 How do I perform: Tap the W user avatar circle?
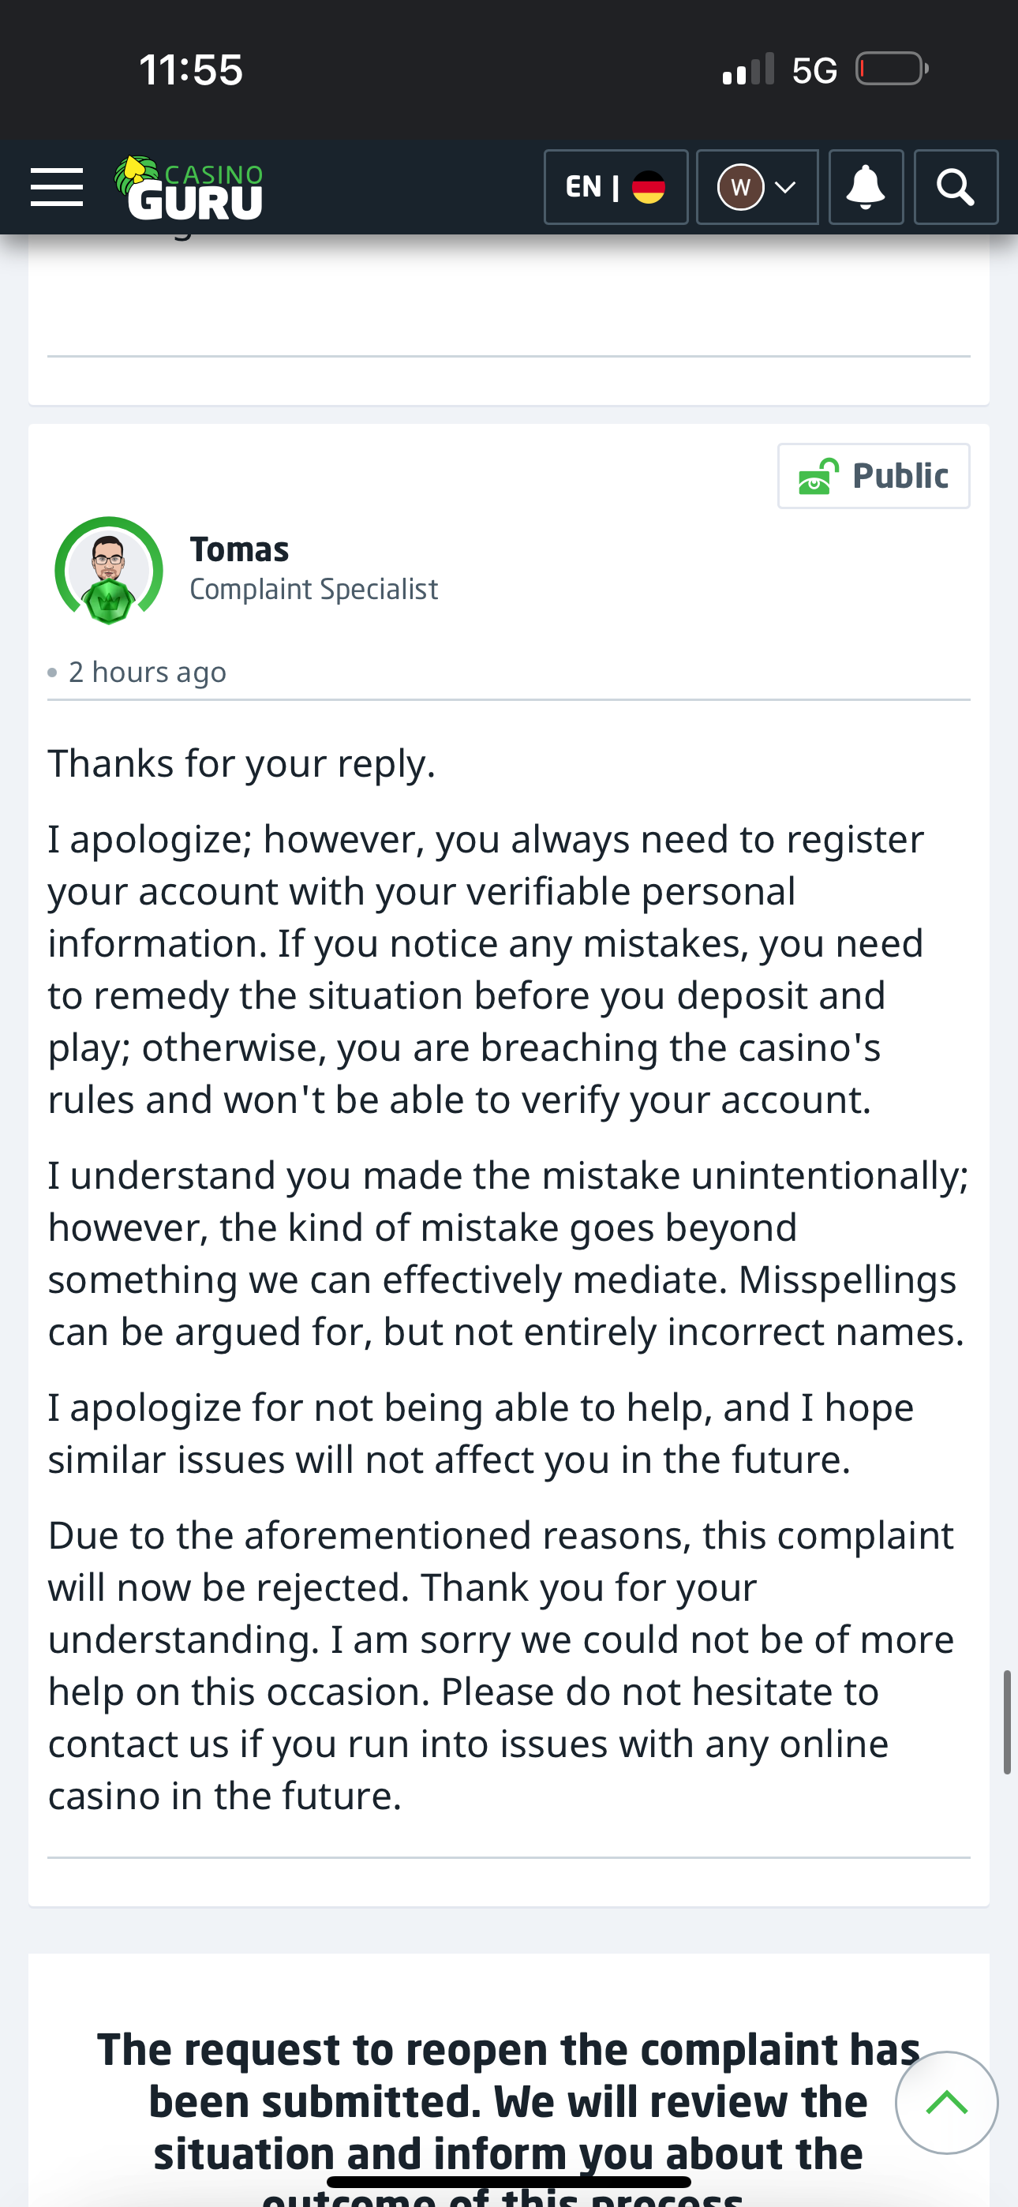740,187
